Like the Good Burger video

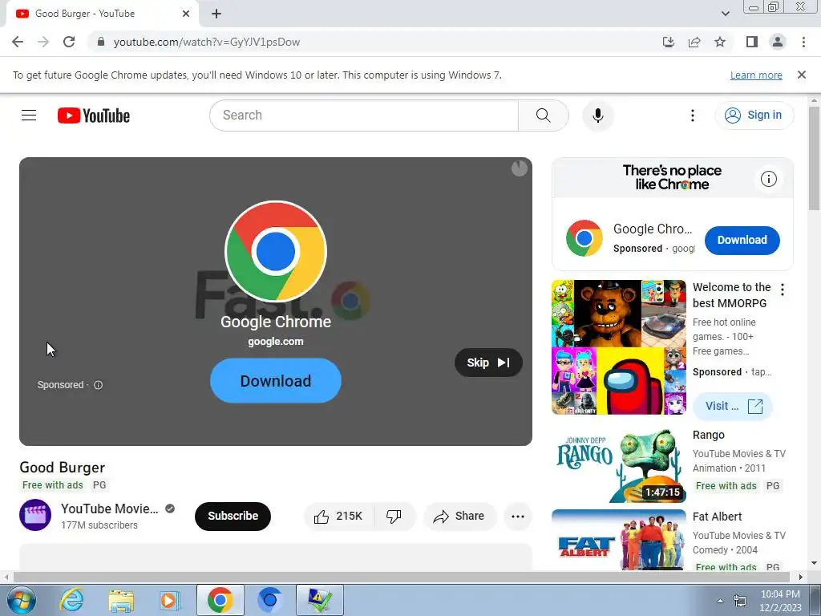coord(339,517)
